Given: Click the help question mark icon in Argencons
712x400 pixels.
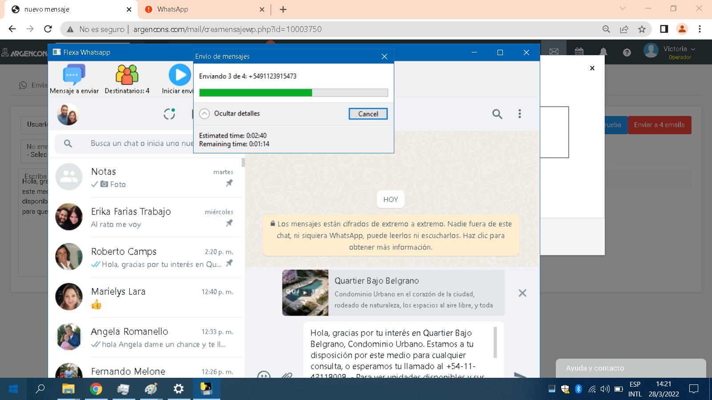Looking at the screenshot, I should pos(627,52).
